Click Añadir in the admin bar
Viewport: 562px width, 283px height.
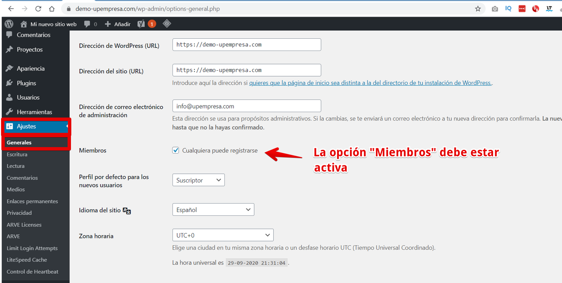(x=122, y=24)
